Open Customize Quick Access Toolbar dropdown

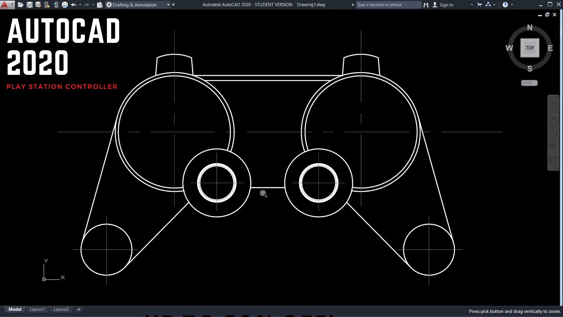173,5
